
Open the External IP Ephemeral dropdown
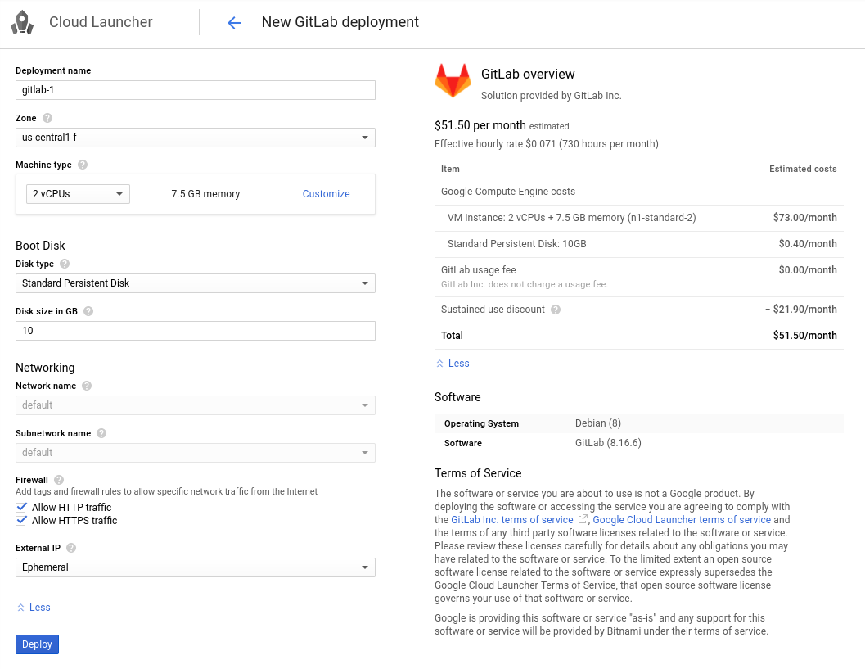pyautogui.click(x=195, y=567)
